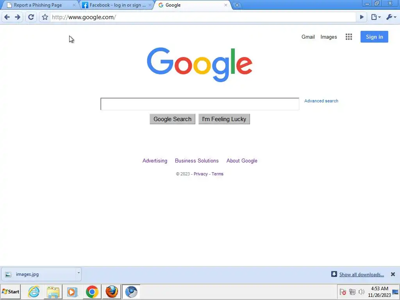Viewport: 400px width, 300px height.
Task: Open the Google apps grid icon
Action: [349, 37]
